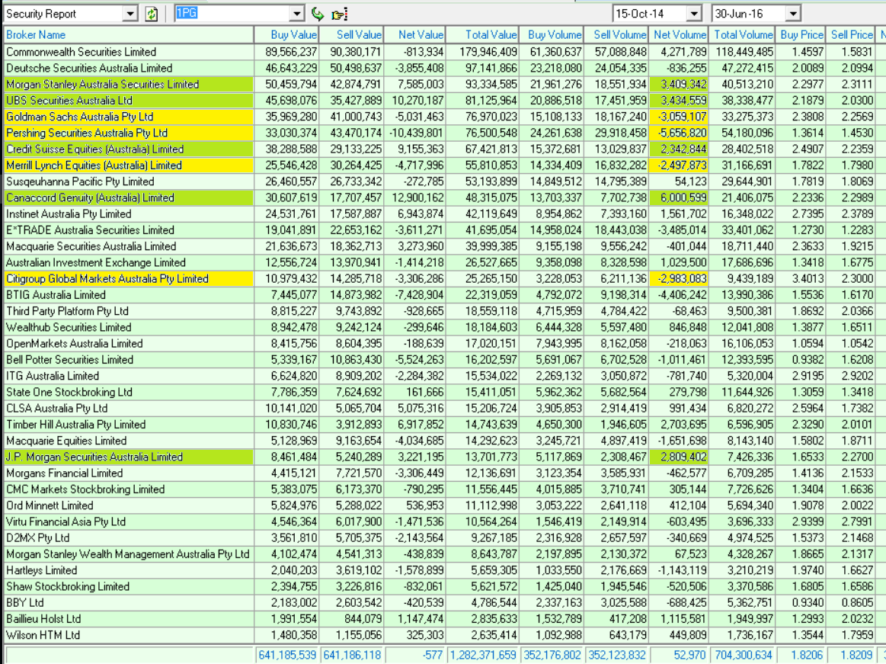Open the 30-Jun-16 end date dropdown

[x=793, y=14]
